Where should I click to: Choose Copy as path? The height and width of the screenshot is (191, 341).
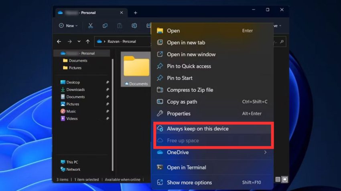click(x=212, y=101)
